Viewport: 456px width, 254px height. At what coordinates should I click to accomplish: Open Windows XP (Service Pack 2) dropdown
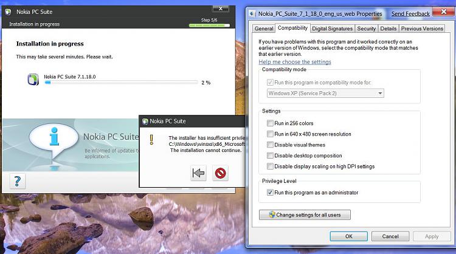(x=325, y=94)
